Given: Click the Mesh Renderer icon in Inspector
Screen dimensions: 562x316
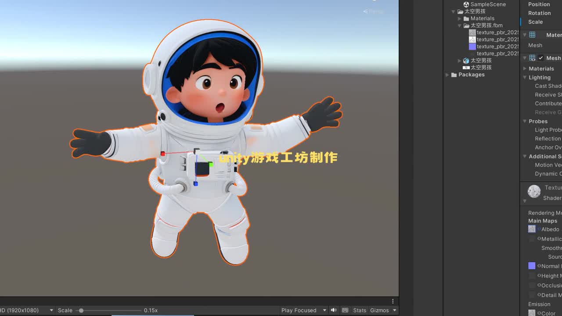Looking at the screenshot, I should tap(532, 58).
